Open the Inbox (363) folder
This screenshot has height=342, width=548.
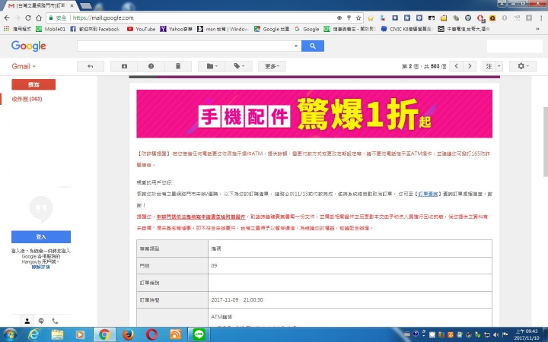(x=27, y=99)
